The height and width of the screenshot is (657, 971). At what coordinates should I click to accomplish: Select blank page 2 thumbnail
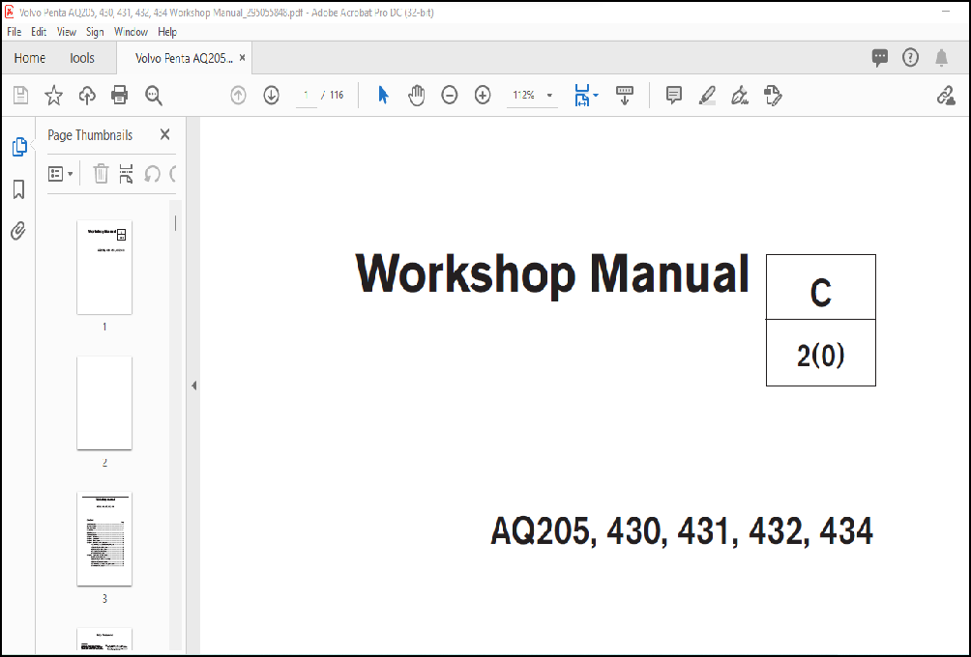[104, 403]
